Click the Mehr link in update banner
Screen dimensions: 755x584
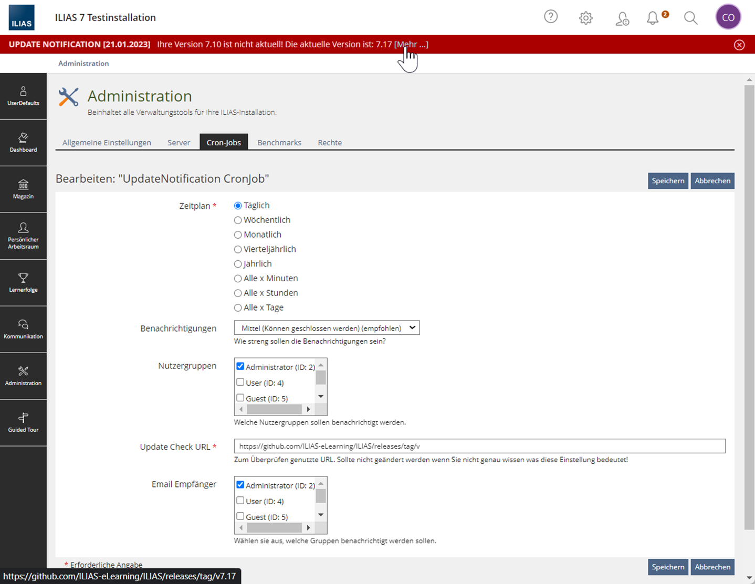pos(411,45)
